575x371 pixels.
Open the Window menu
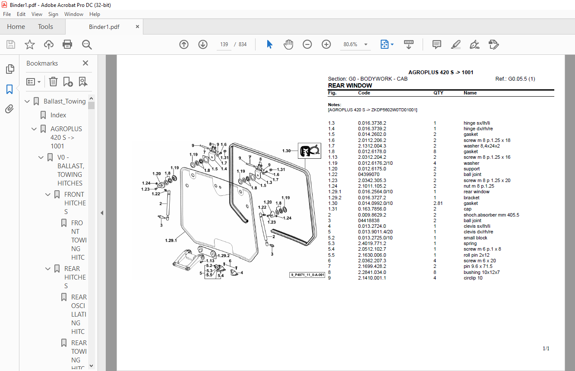click(x=74, y=14)
